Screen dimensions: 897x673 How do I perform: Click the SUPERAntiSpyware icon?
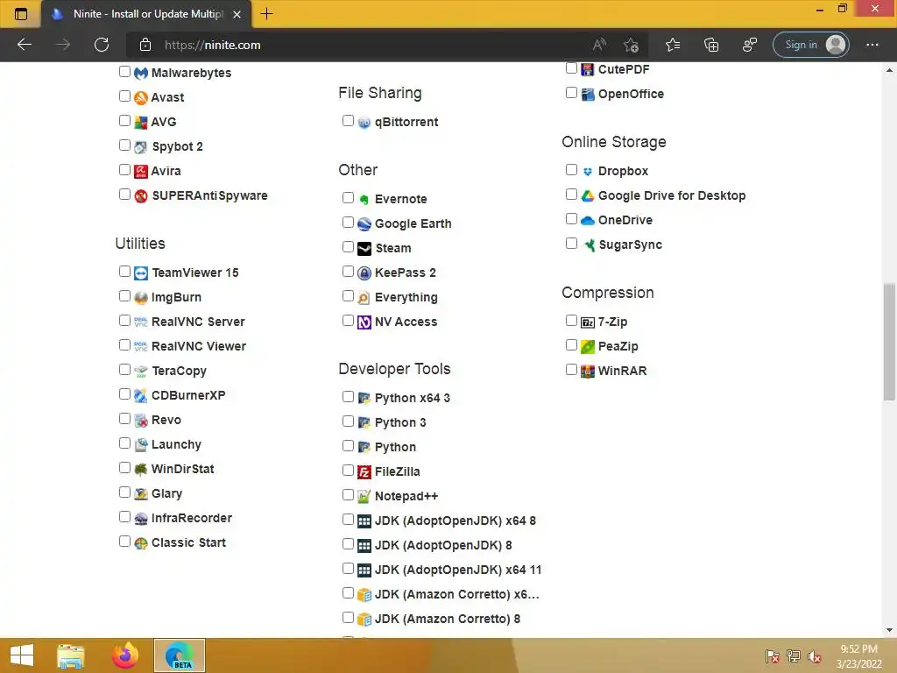pyautogui.click(x=141, y=195)
